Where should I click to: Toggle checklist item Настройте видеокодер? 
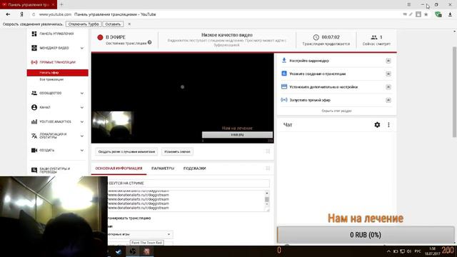point(388,61)
